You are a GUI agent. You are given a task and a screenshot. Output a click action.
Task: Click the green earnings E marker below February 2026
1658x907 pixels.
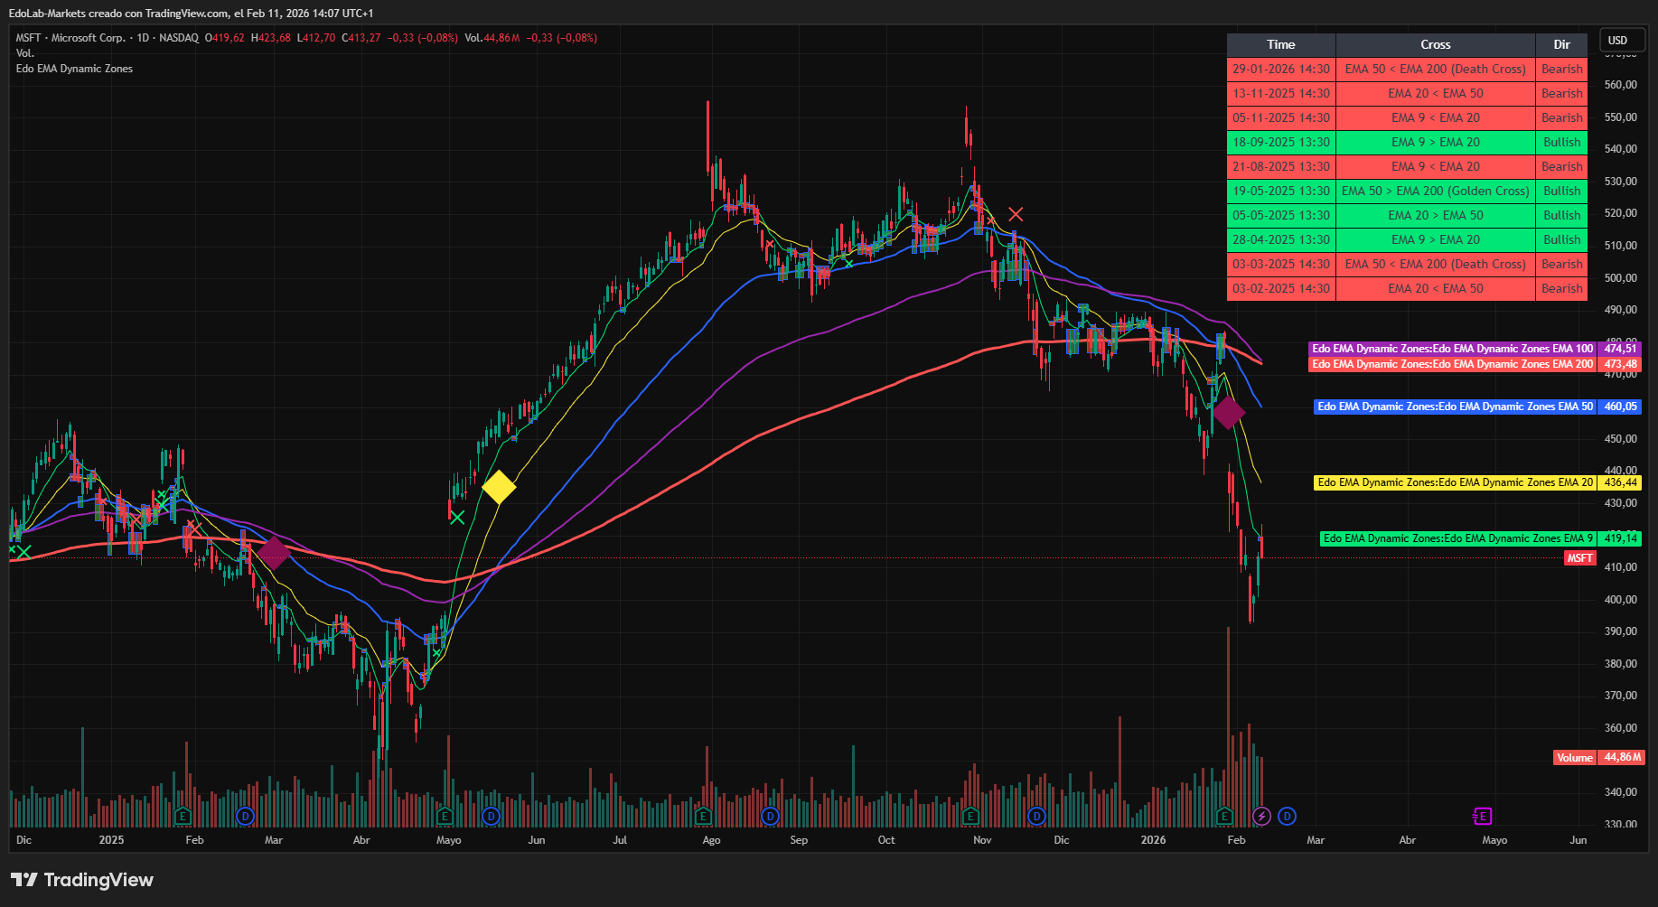1223,816
